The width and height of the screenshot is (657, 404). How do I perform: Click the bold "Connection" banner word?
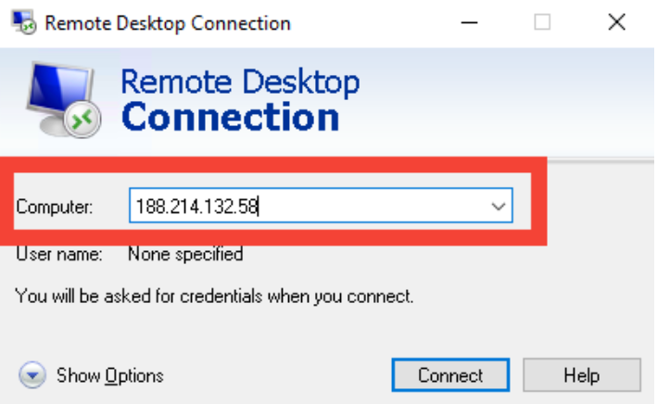(231, 118)
